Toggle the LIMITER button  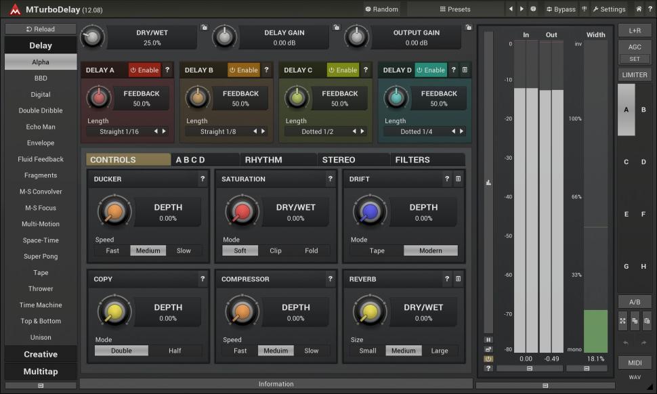[x=635, y=74]
